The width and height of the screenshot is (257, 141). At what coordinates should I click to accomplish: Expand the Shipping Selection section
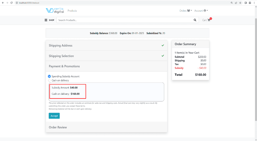(107, 56)
